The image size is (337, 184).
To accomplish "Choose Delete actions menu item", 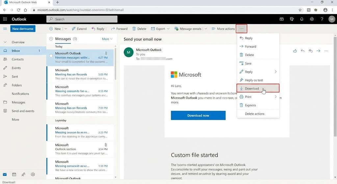I will point(258,114).
